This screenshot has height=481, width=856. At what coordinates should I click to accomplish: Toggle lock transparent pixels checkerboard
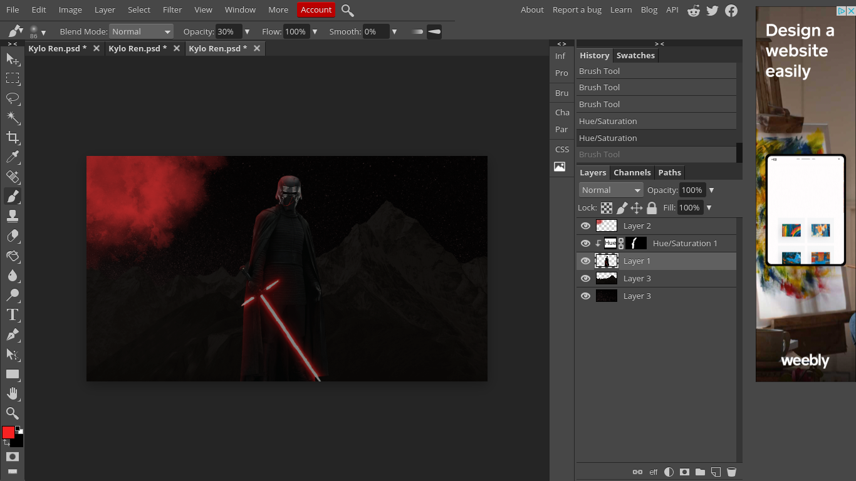607,208
